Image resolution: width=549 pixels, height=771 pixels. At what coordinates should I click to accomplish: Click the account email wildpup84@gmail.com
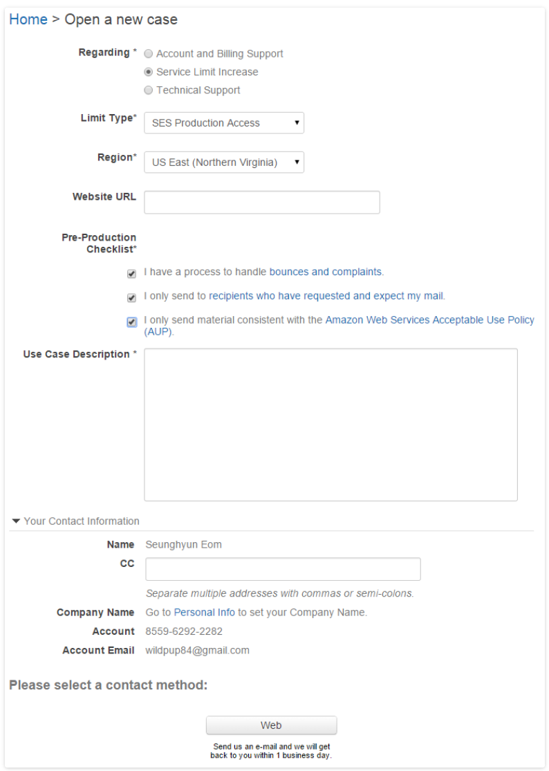pyautogui.click(x=197, y=650)
